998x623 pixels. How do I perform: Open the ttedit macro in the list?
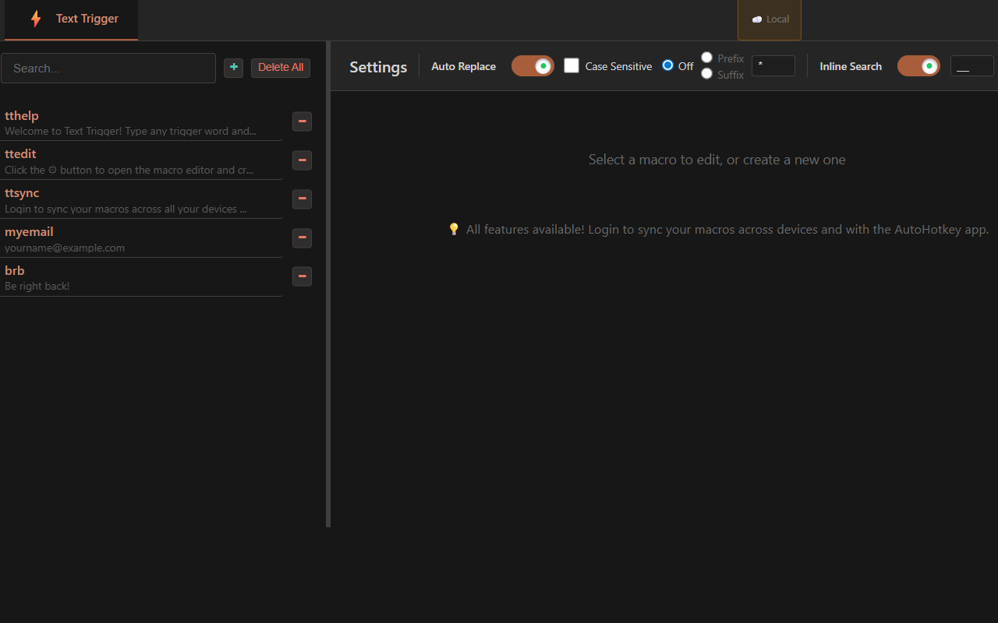click(141, 160)
